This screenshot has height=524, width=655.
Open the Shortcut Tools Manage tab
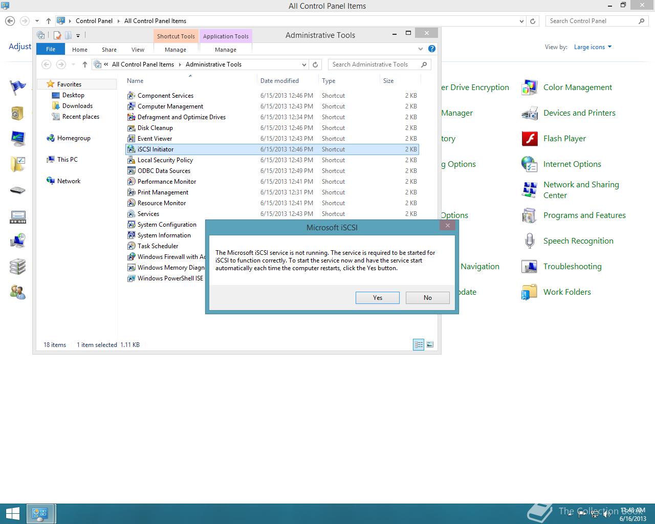176,50
